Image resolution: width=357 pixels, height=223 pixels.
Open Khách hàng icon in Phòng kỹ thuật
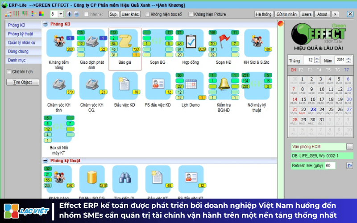[x=59, y=179]
